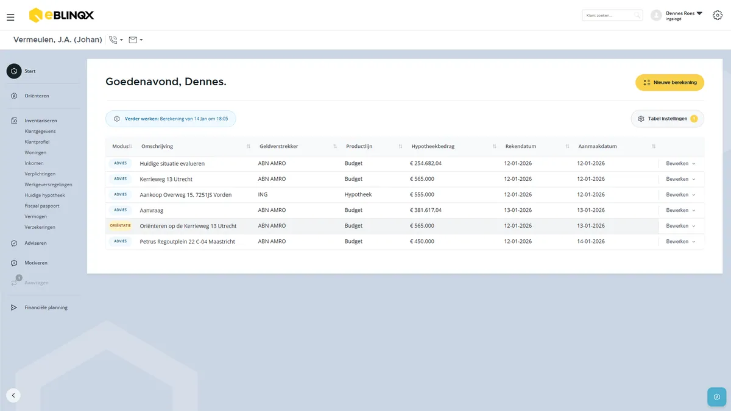Expand Bewerken dropdown for Petrus Regoutplein row
This screenshot has height=411, width=731.
[694, 242]
